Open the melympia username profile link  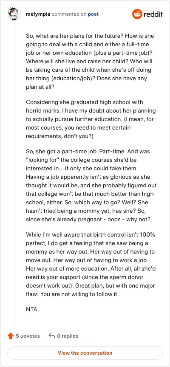coord(38,14)
